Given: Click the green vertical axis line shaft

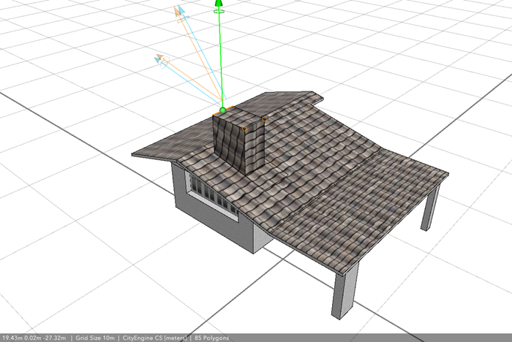Looking at the screenshot, I should coord(219,58).
